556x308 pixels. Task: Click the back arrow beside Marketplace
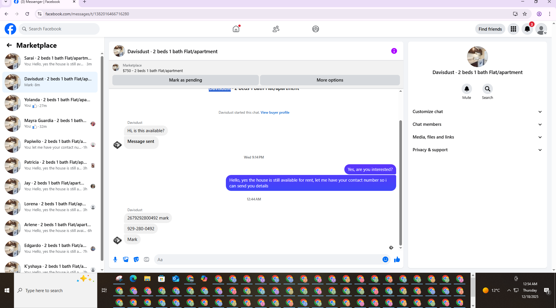[9, 45]
